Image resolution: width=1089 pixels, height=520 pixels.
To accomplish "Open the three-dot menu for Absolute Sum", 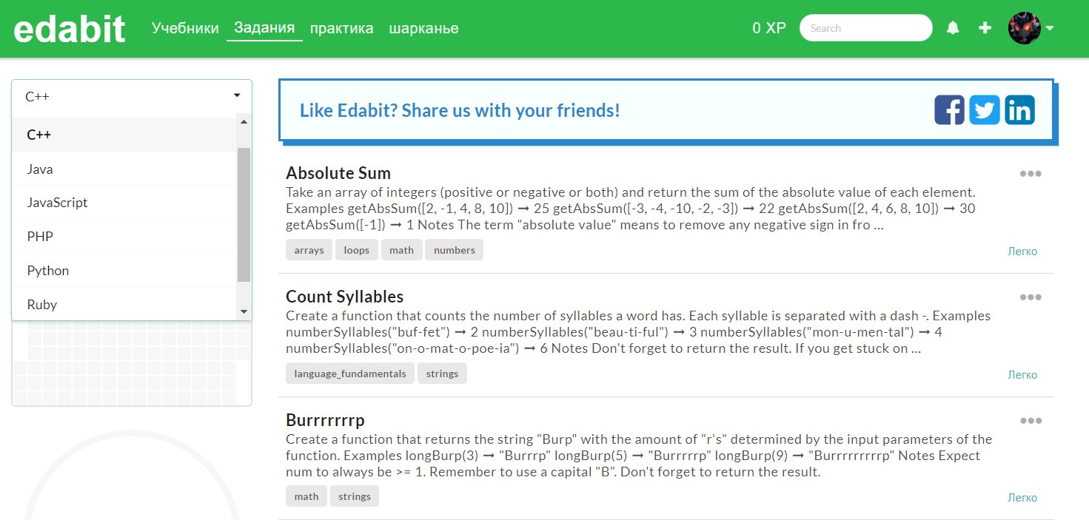I will point(1031,174).
